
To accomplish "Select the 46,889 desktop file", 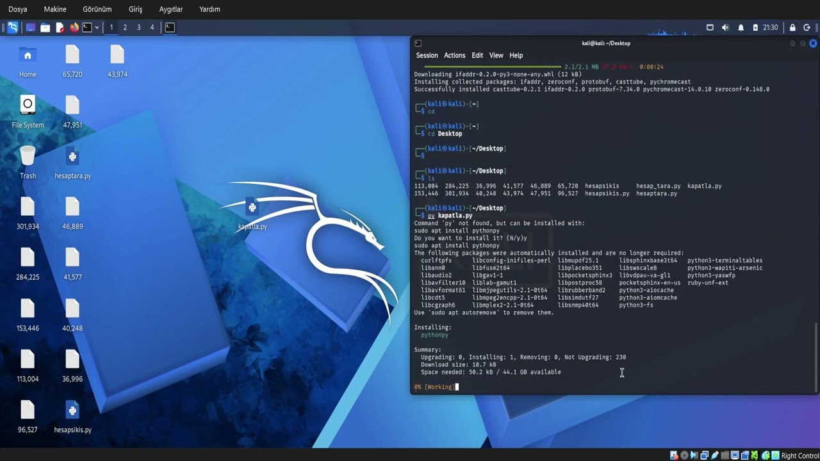I will pyautogui.click(x=72, y=214).
